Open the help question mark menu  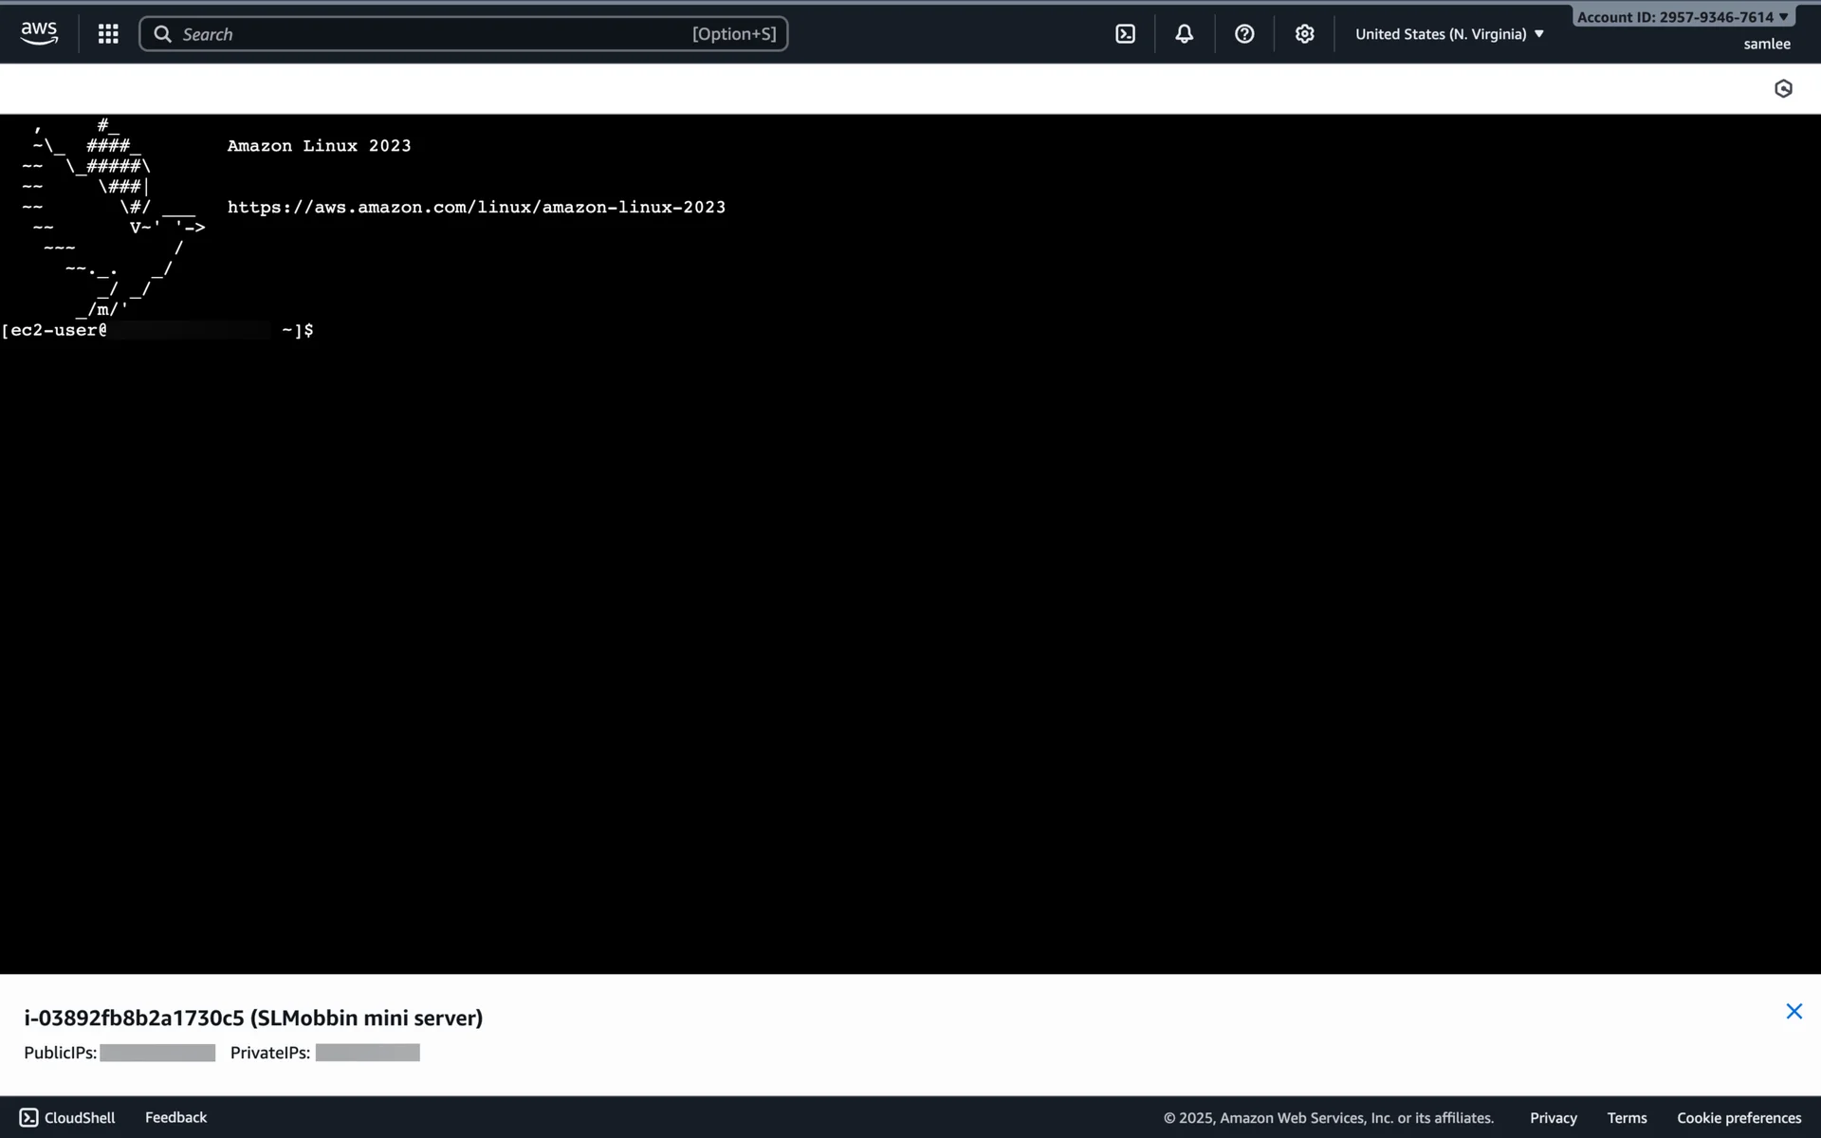tap(1244, 34)
